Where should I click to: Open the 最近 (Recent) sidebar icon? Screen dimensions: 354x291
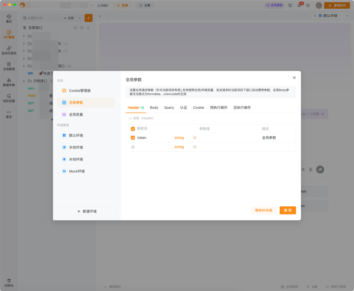coord(9,18)
